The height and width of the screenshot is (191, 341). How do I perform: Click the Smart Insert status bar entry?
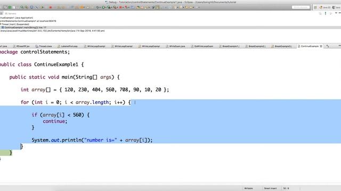click(x=270, y=188)
